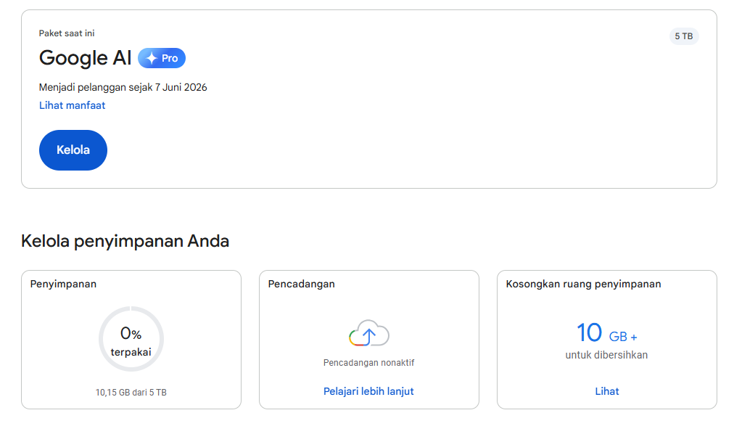Open the Lihat manfaat link
Image resolution: width=734 pixels, height=434 pixels.
pyautogui.click(x=72, y=105)
